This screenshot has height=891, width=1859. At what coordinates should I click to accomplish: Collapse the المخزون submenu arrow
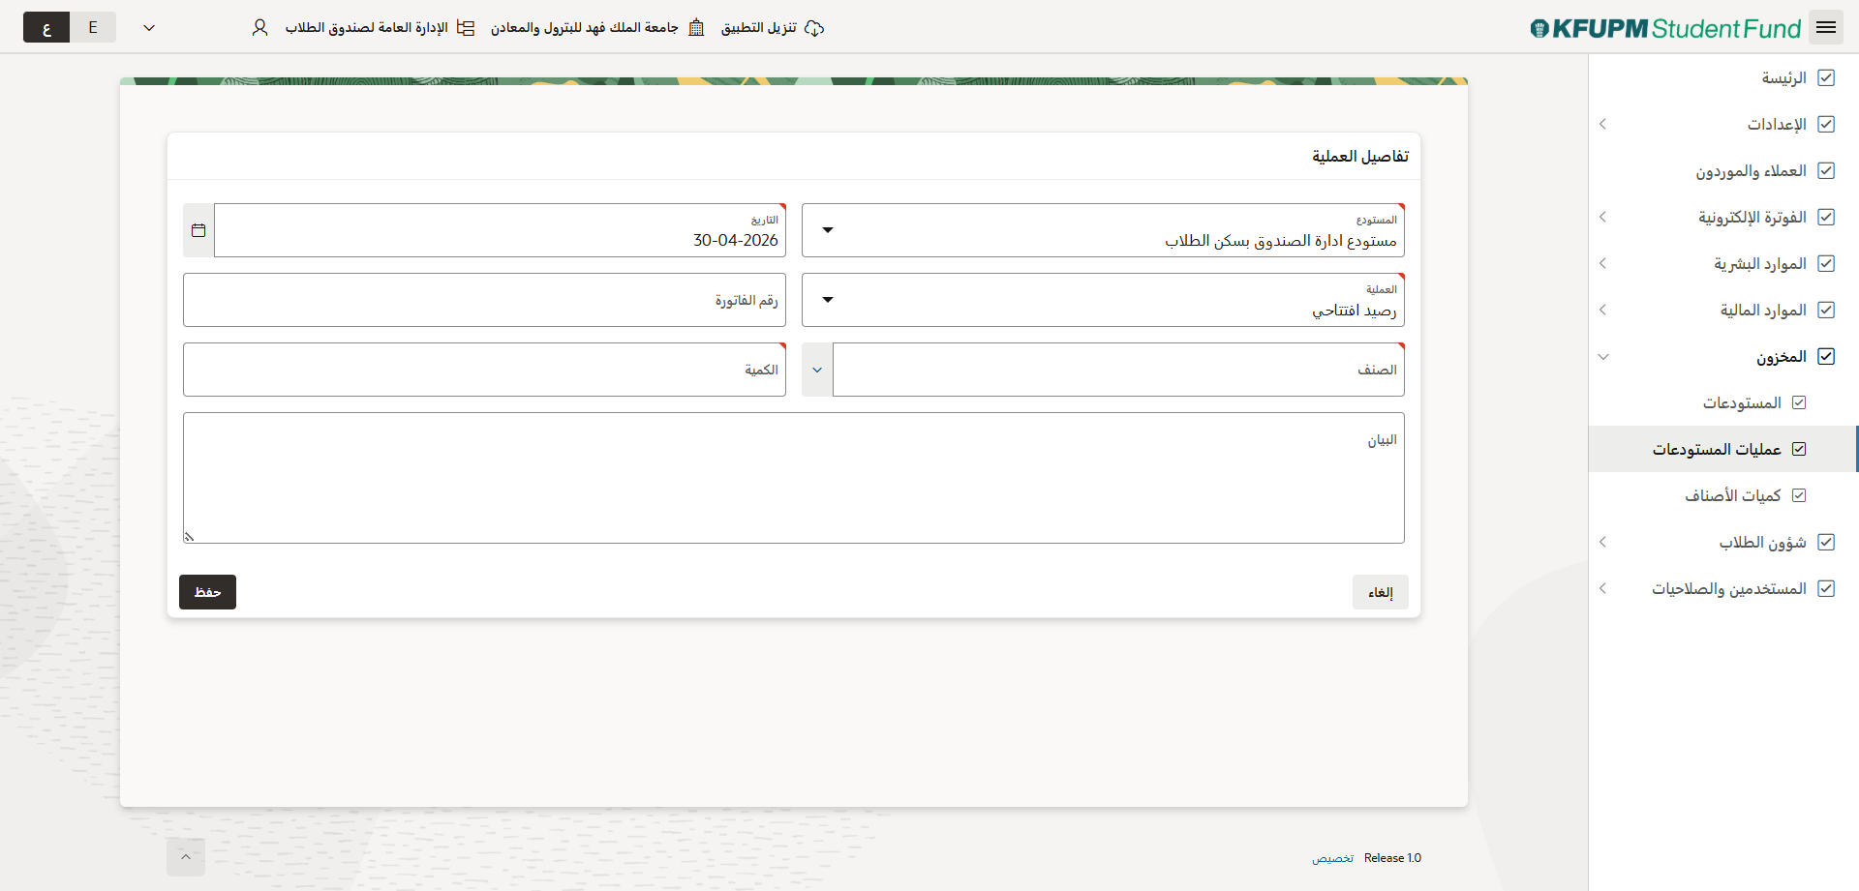click(1603, 356)
